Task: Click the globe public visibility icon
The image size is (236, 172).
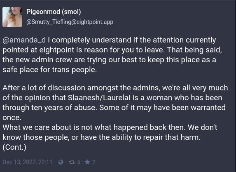Action: coord(61,162)
